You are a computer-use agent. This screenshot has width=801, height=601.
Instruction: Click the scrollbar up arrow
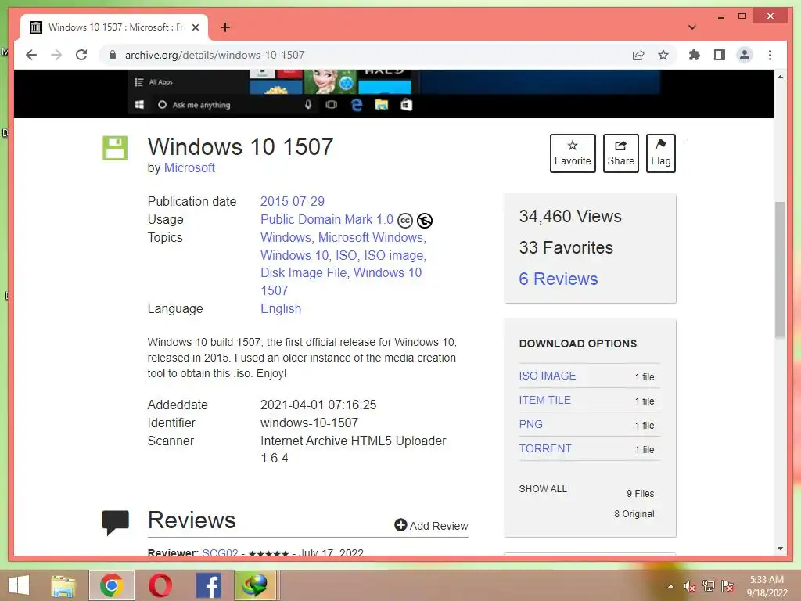pos(780,77)
